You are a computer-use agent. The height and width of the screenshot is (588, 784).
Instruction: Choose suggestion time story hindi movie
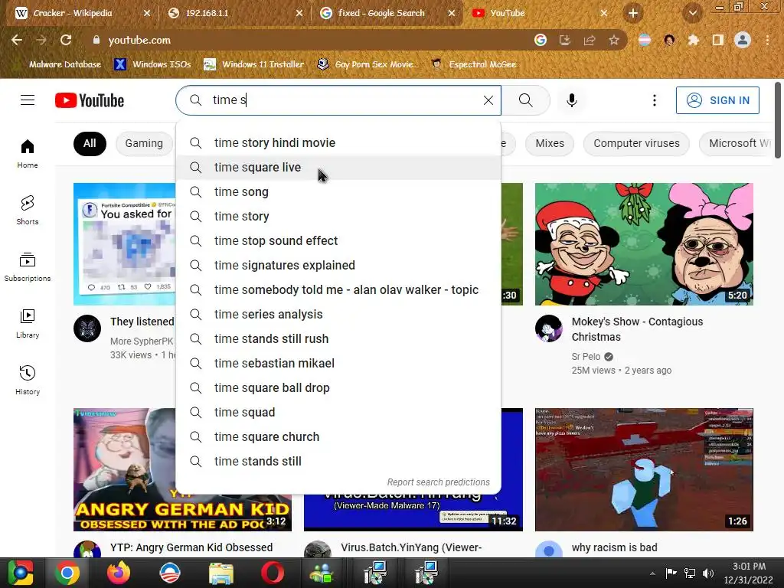[x=338, y=143]
